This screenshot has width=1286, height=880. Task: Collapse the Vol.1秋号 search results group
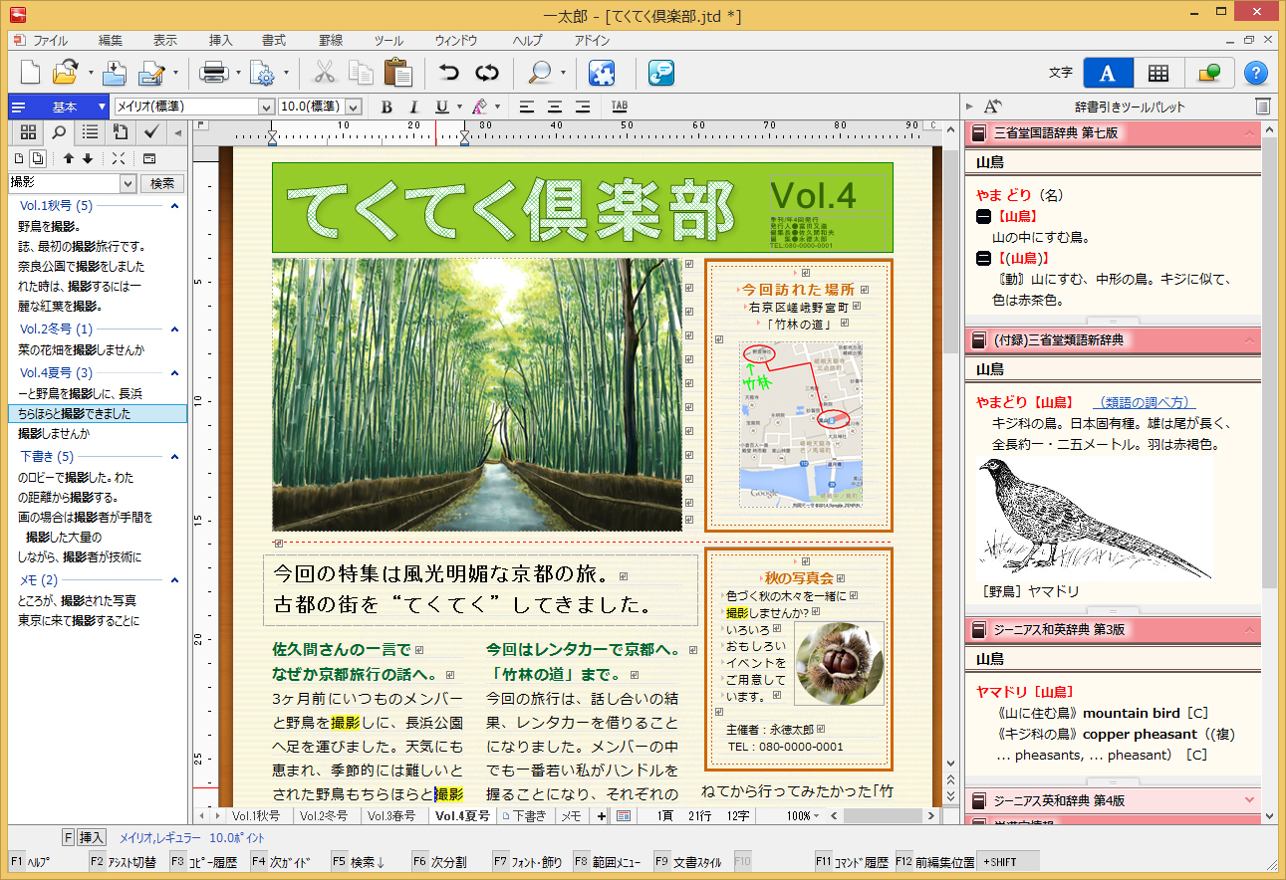click(x=175, y=206)
